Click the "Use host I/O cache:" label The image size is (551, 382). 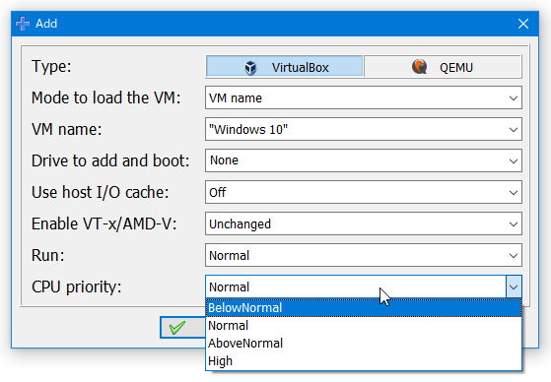[101, 192]
